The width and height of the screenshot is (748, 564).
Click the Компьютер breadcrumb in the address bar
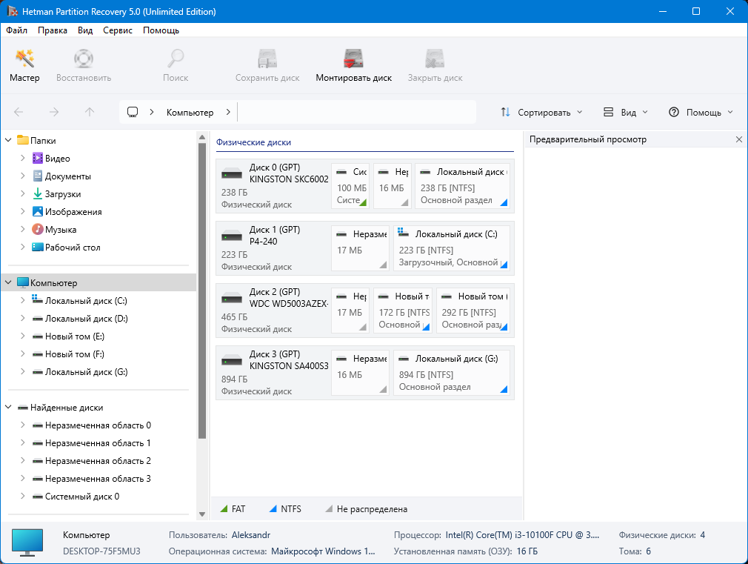(190, 113)
